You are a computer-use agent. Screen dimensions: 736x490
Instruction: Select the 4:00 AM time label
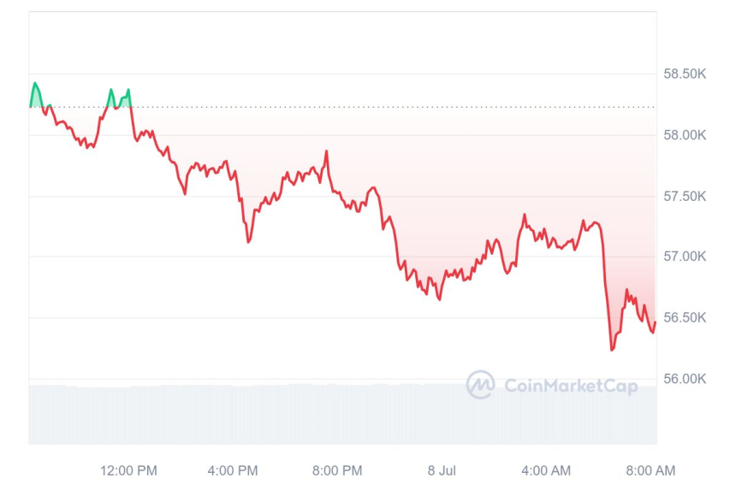coord(546,470)
